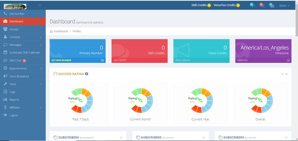Viewport: 298px width, 141px height.
Task: Collapse Subscribers by keyword panel
Action: (x=121, y=137)
